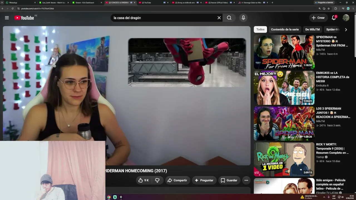Viewport: 356px width, 200px height.
Task: Like the video with 9 K likes
Action: (144, 180)
